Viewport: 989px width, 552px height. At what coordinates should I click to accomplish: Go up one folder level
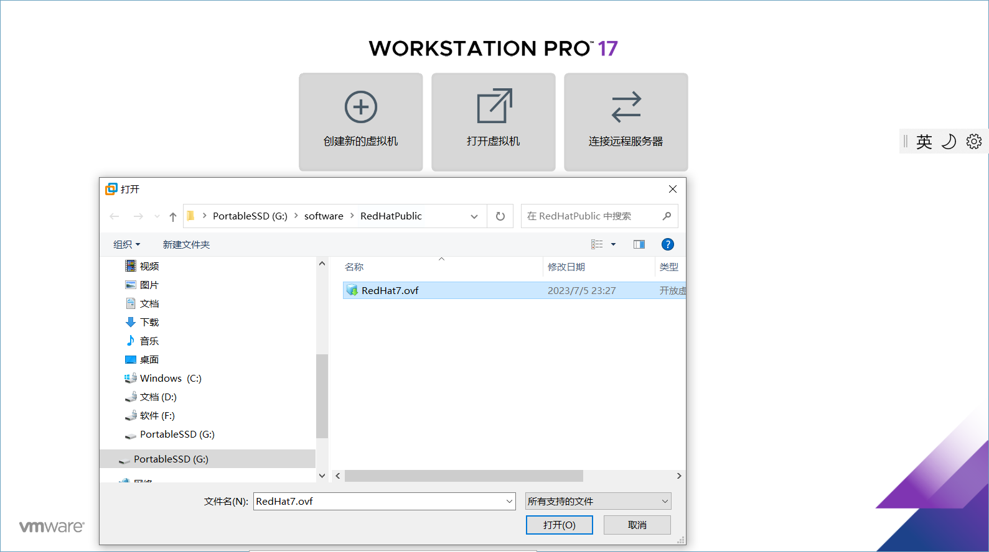(x=173, y=216)
